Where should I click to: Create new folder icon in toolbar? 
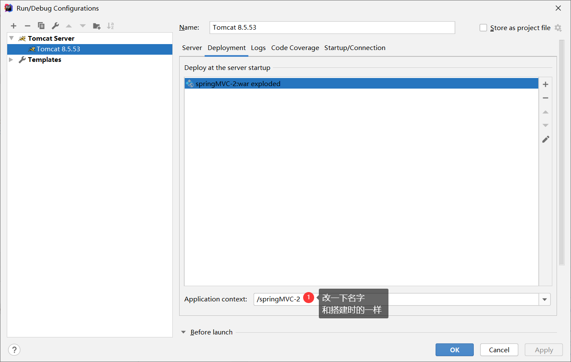97,26
